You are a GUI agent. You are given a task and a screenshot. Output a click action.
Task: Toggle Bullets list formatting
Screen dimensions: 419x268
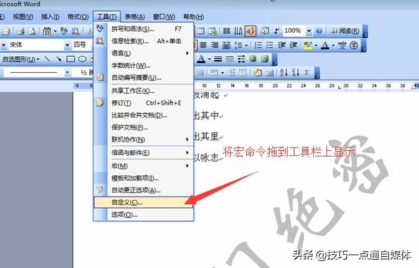(270, 45)
